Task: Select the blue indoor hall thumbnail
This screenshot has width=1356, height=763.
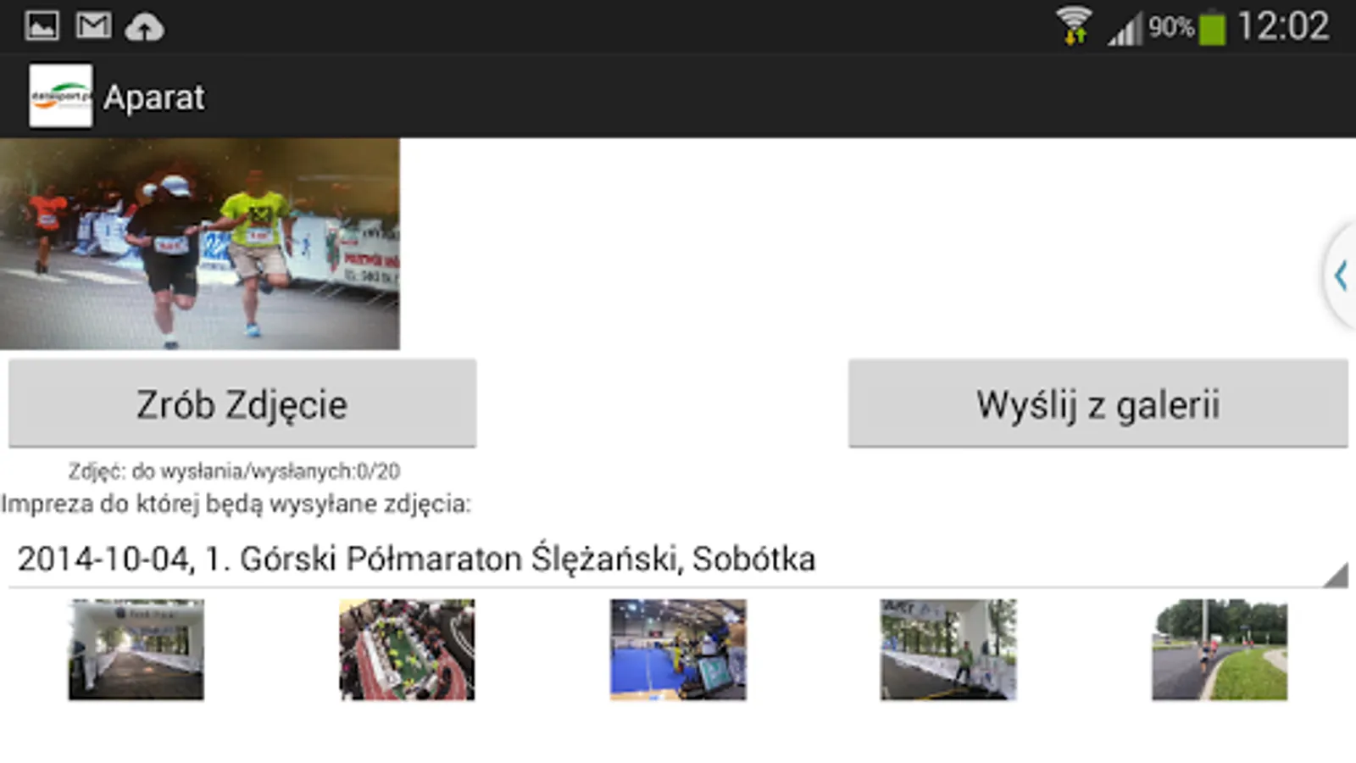Action: (678, 649)
